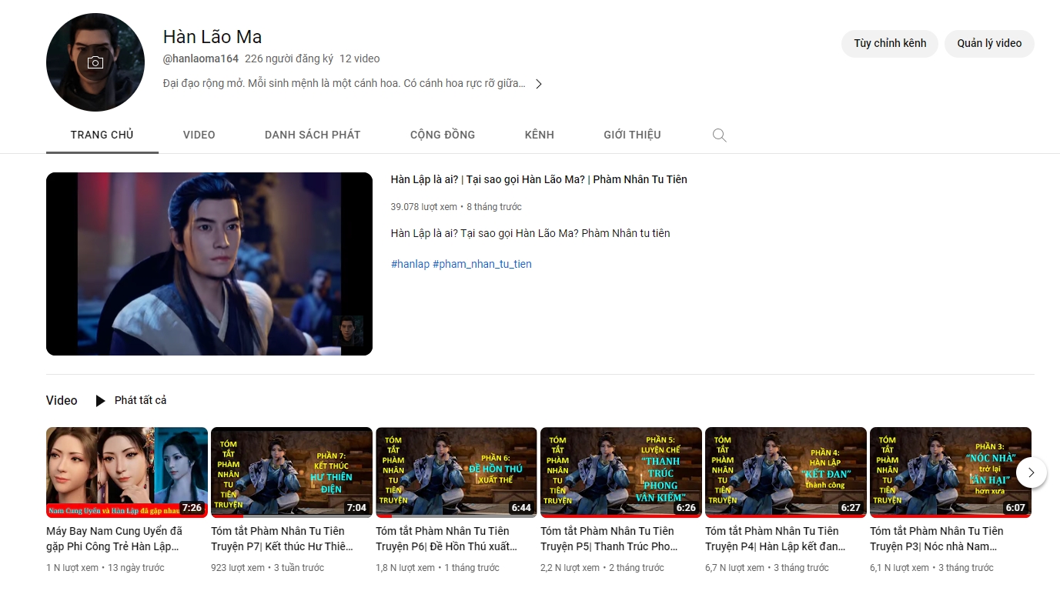Viewport: 1060px width, 591px height.
Task: Click the channel description text
Action: [344, 83]
